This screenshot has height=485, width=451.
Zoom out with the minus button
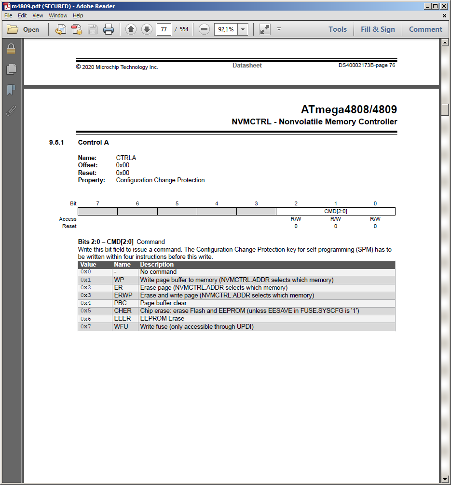point(204,29)
